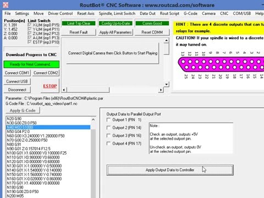Open the Driver Control menu
Viewport: 264px width, 198px height.
tap(61, 14)
